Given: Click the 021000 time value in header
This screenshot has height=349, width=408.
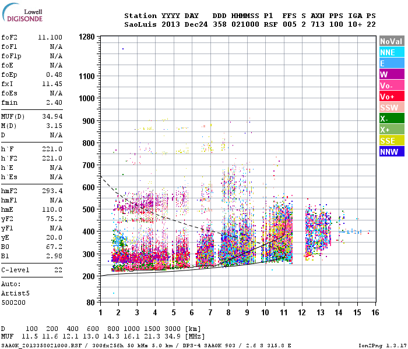Looking at the screenshot, I should click(x=245, y=24).
